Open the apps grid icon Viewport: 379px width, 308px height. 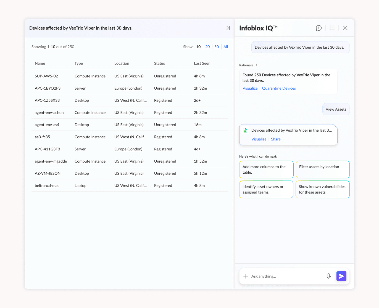pos(332,28)
